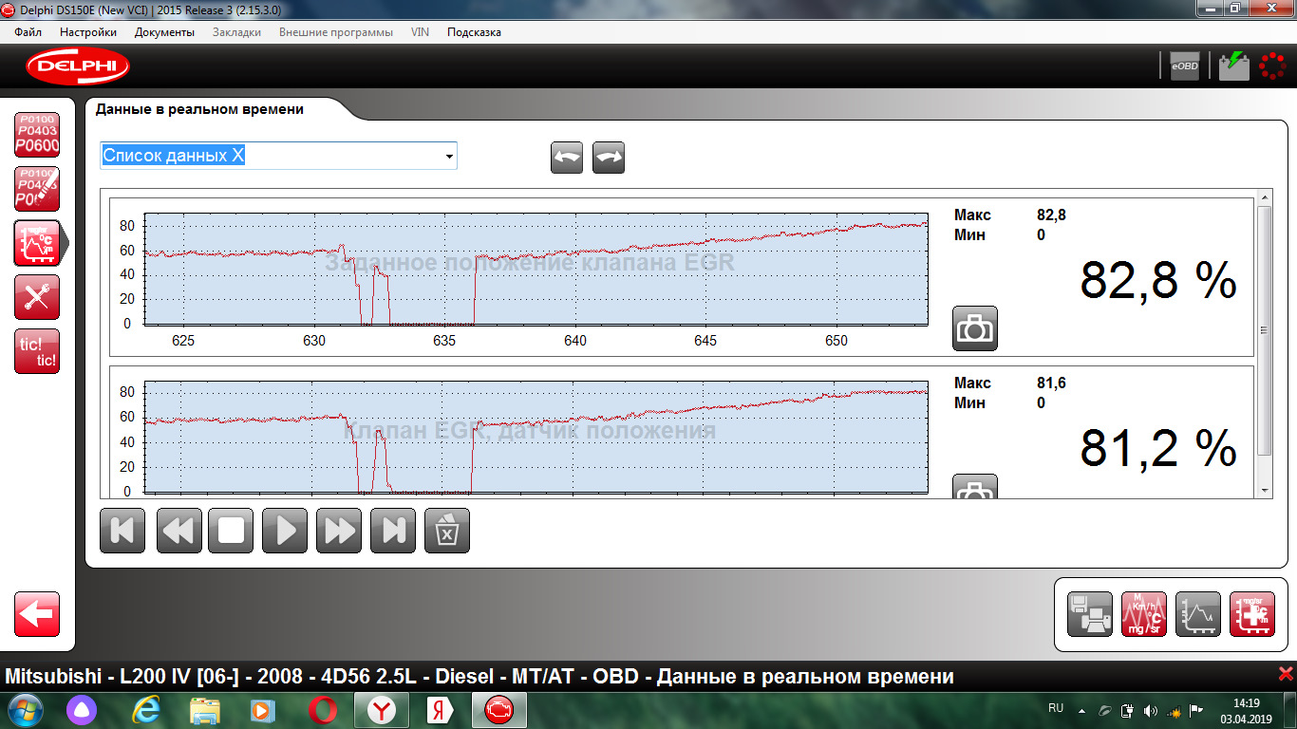Image resolution: width=1297 pixels, height=729 pixels.
Task: Open the wrench and screwdriver adjustments icon
Action: 37,297
